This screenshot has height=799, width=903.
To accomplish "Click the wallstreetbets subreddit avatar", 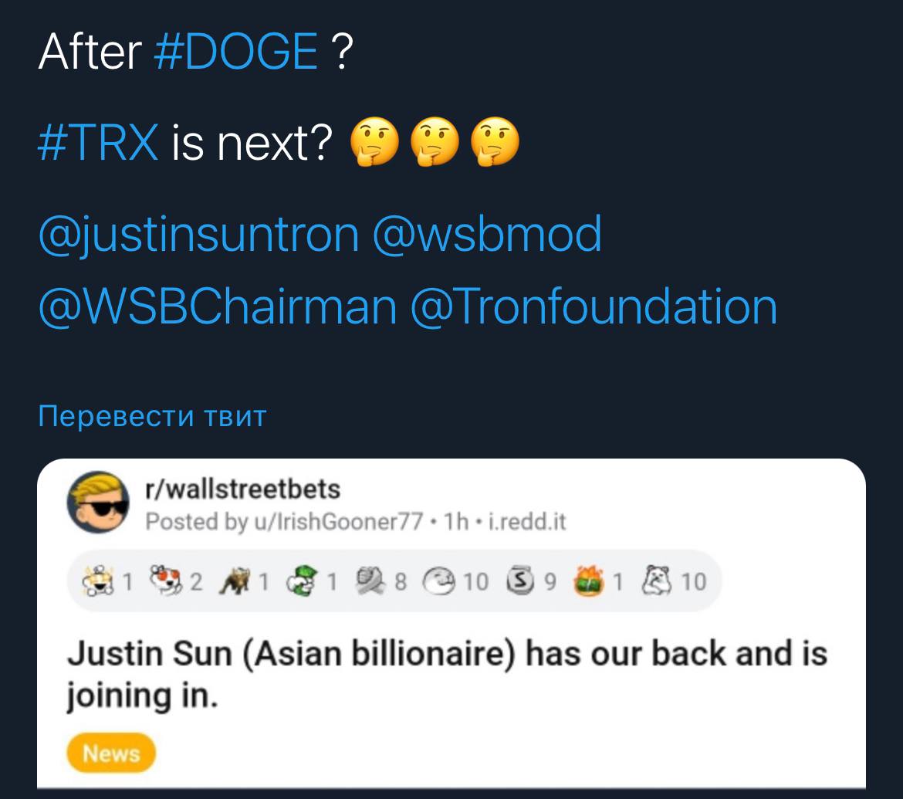I will [97, 502].
